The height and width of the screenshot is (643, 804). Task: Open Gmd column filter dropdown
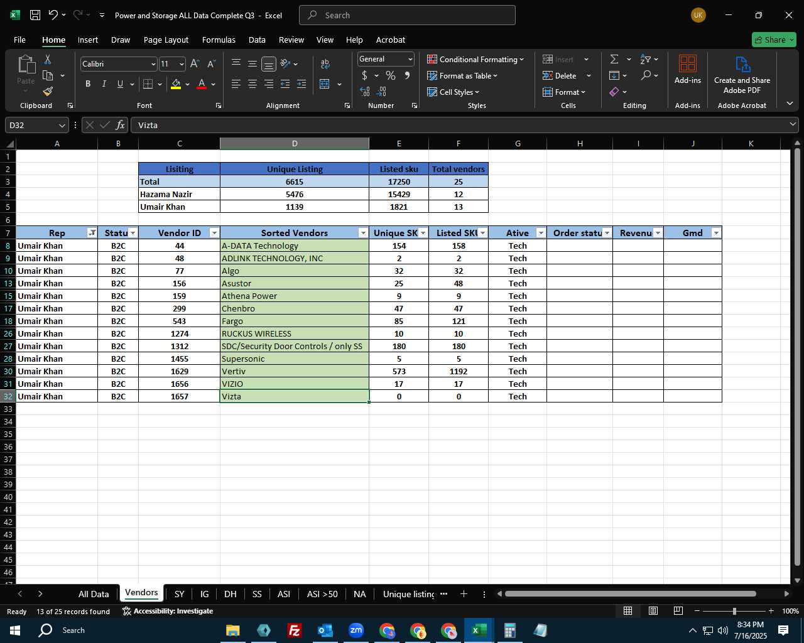point(716,233)
